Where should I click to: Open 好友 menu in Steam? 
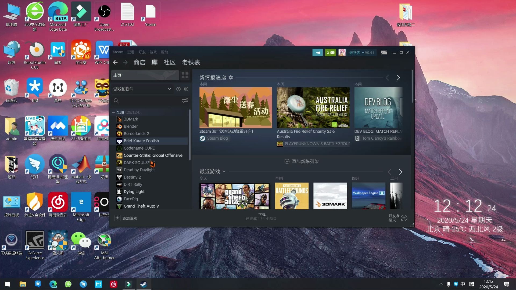[142, 52]
